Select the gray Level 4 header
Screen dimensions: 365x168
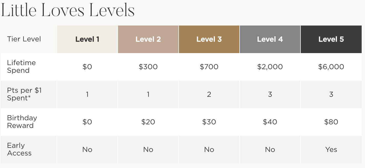(270, 39)
